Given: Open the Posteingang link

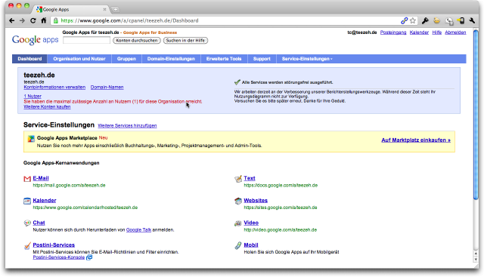Looking at the screenshot, I should tap(393, 32).
